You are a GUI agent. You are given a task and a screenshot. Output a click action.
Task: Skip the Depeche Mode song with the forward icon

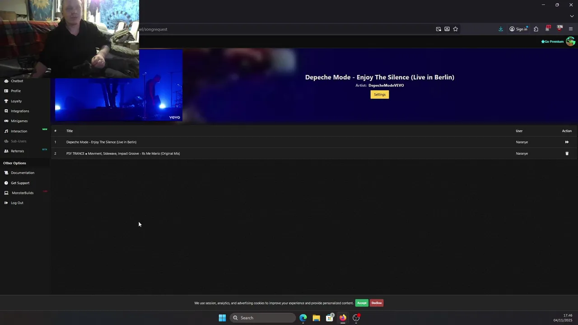tap(567, 142)
